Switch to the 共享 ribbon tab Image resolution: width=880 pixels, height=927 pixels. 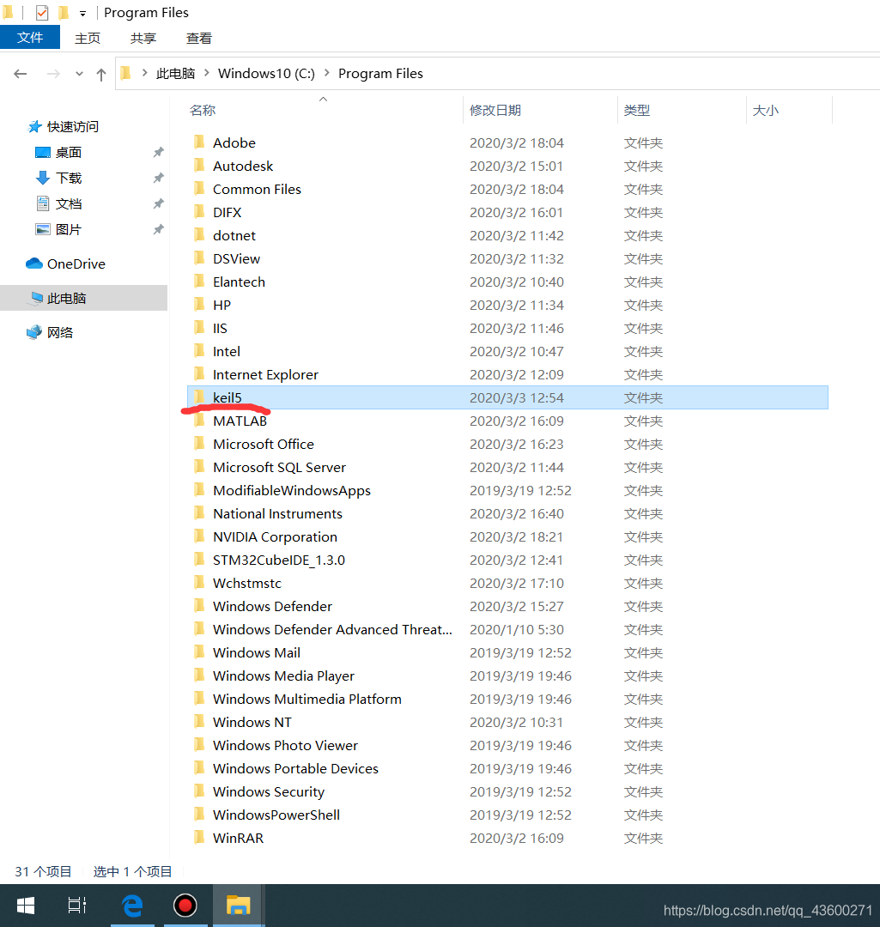coord(143,39)
